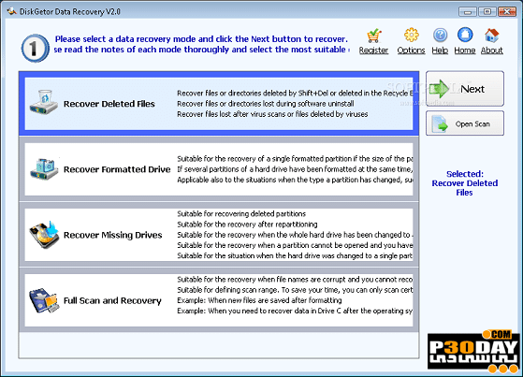The width and height of the screenshot is (523, 377).
Task: Select the Recover Deleted Files mode
Action: tap(219, 104)
